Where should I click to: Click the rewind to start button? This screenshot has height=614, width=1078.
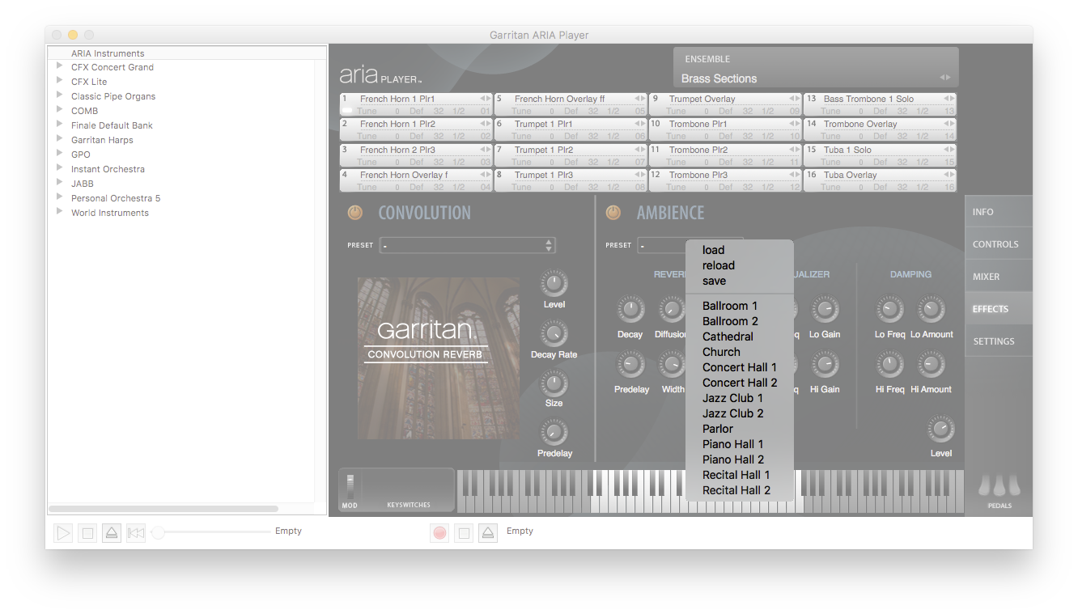coord(136,533)
